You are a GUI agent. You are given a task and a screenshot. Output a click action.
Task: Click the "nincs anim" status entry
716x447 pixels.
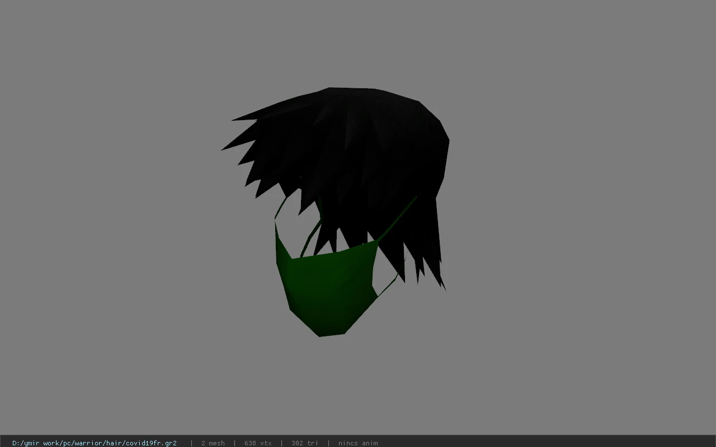pyautogui.click(x=358, y=443)
